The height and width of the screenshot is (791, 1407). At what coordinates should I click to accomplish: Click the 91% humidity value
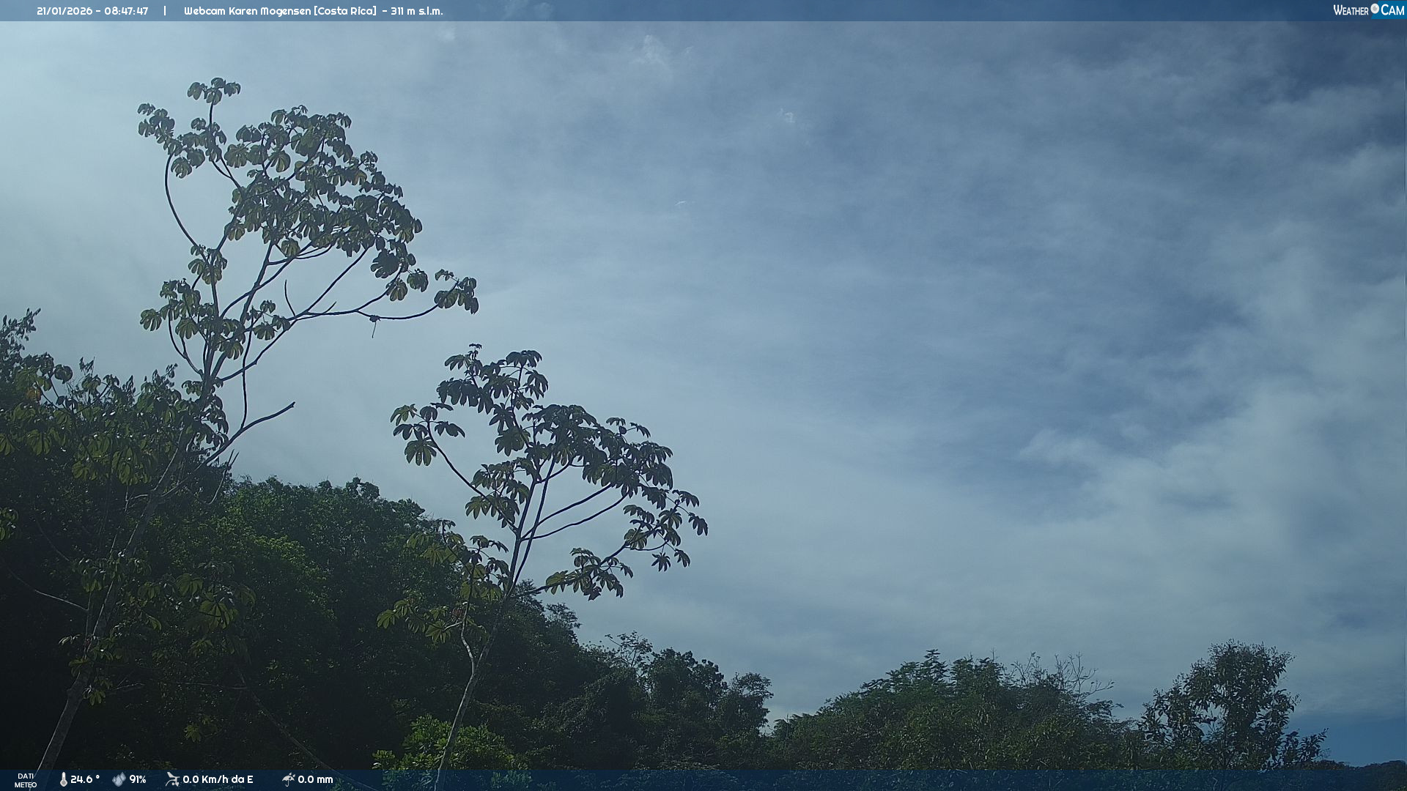(138, 779)
